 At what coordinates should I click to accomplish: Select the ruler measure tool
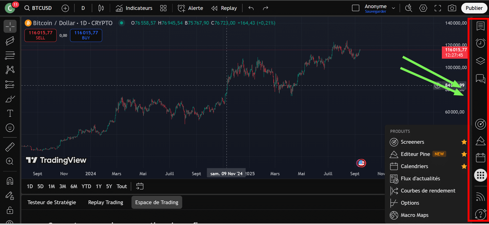(10, 147)
